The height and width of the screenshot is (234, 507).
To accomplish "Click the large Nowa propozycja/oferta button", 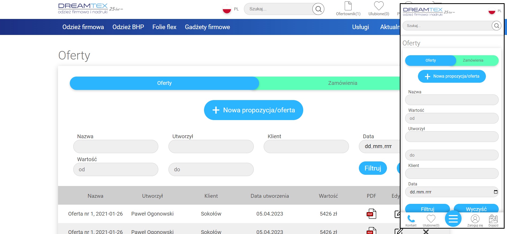I will [x=253, y=110].
